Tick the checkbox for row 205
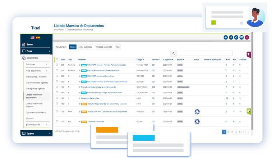This screenshot has width=276, height=159. pyautogui.click(x=57, y=65)
